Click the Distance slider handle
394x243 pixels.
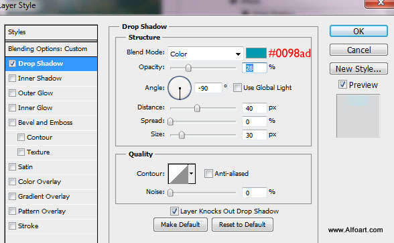197,108
